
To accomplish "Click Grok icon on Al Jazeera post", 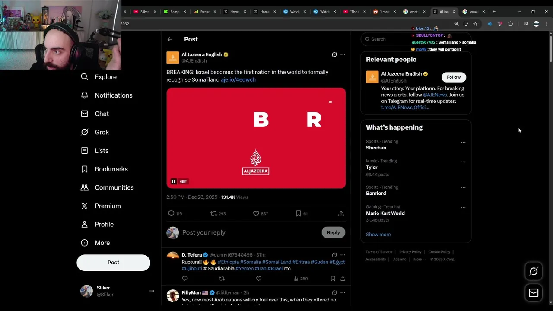I will pyautogui.click(x=334, y=54).
